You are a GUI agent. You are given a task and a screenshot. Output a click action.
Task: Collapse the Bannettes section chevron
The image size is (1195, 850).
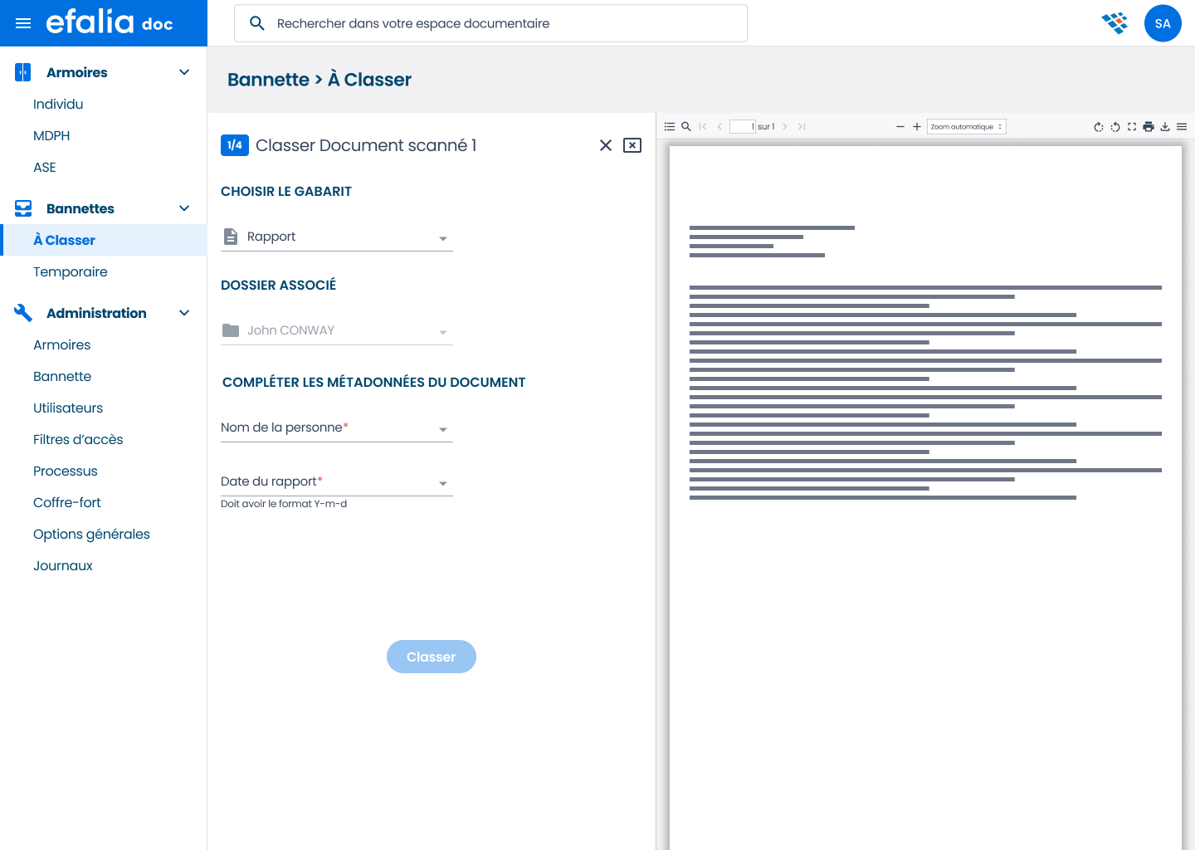pyautogui.click(x=184, y=208)
